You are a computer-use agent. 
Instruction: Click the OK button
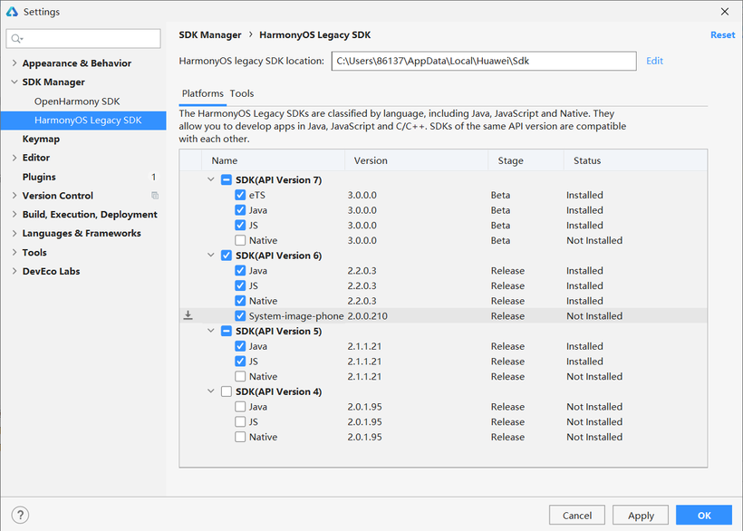(x=704, y=516)
